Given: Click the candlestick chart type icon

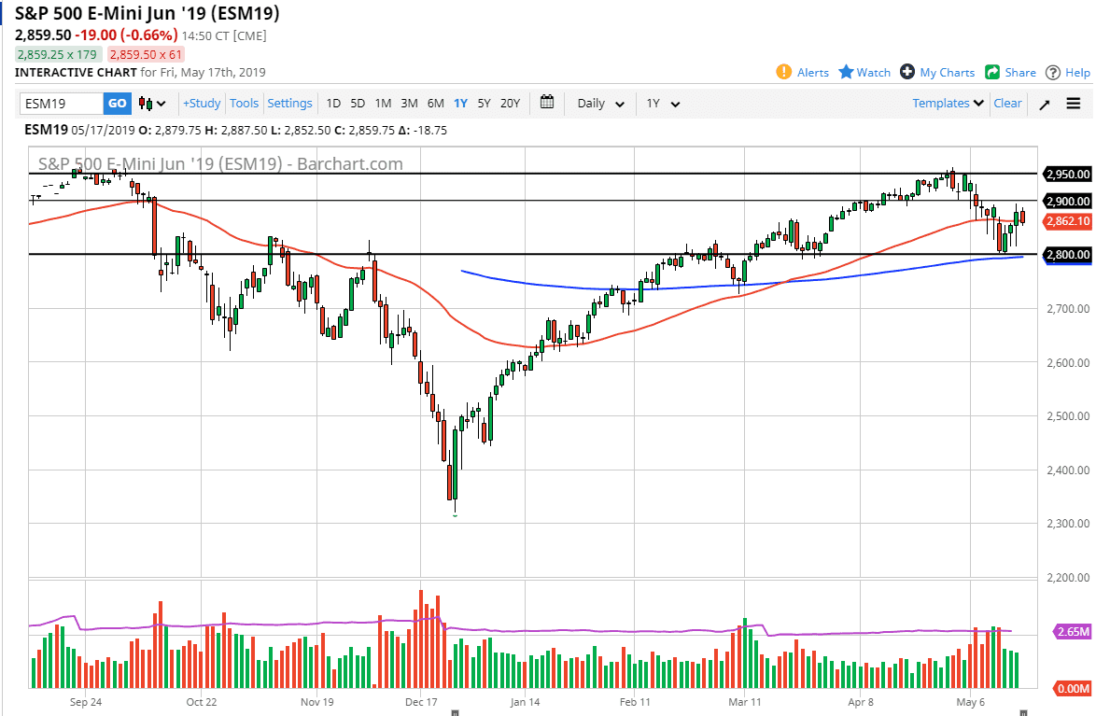Looking at the screenshot, I should 144,104.
